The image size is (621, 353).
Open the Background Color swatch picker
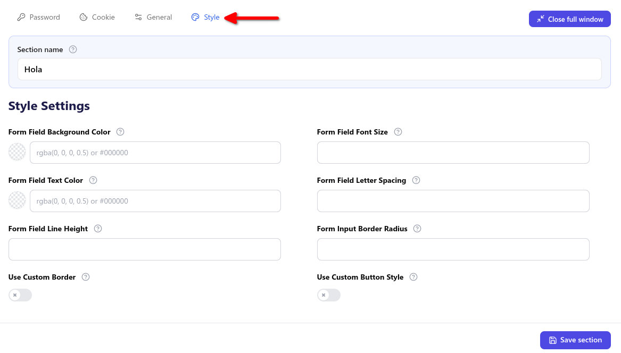tap(17, 153)
